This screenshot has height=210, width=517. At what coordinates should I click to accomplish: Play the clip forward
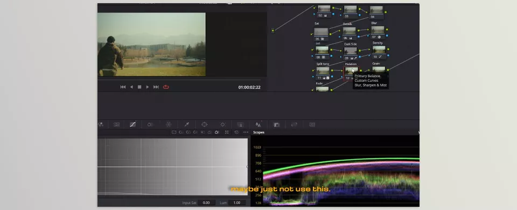[x=148, y=87]
